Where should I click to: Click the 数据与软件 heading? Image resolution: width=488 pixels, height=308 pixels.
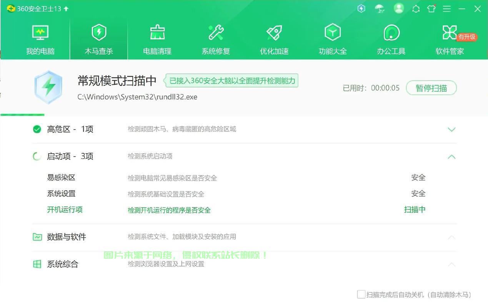[x=67, y=237]
